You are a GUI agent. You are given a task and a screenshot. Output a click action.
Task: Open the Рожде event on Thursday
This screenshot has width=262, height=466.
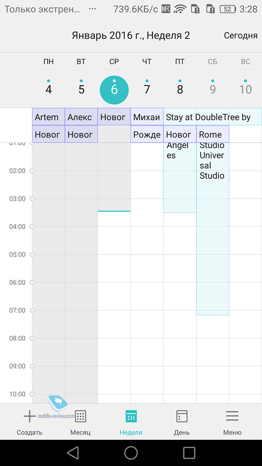click(147, 134)
